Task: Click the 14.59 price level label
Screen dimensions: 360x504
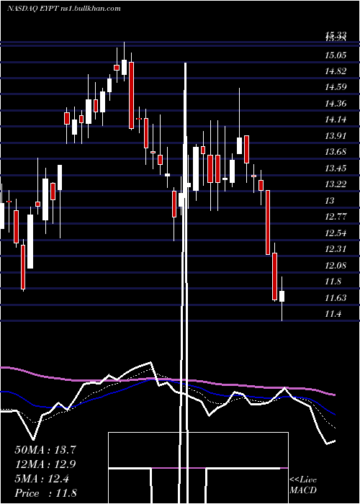Action: [x=336, y=87]
